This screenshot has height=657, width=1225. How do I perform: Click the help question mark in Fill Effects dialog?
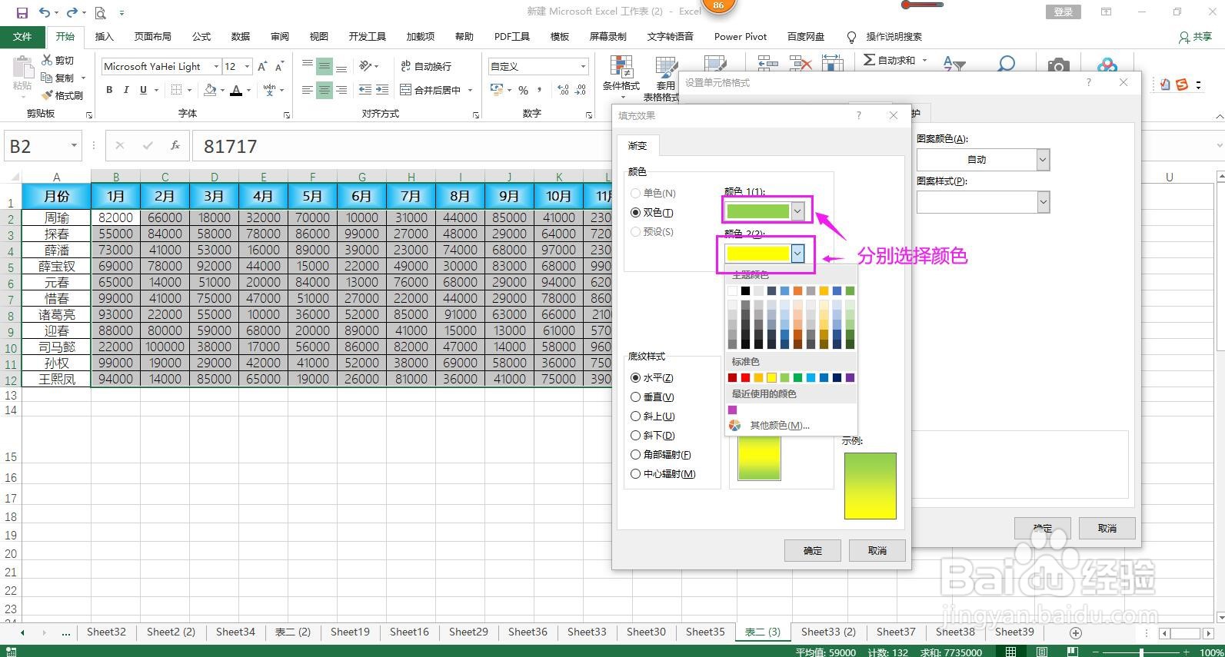[859, 115]
